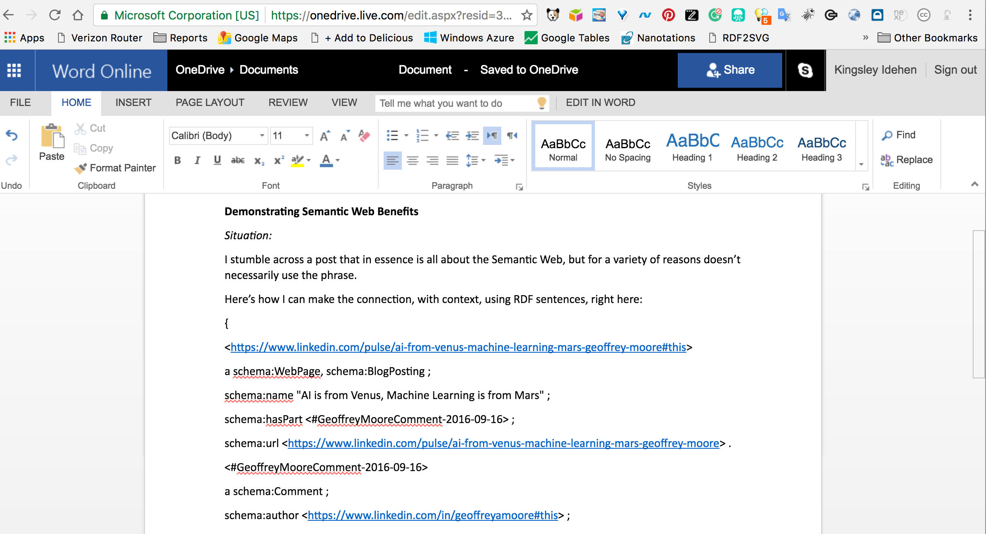The height and width of the screenshot is (534, 986).
Task: Open the line spacing dropdown
Action: click(476, 160)
